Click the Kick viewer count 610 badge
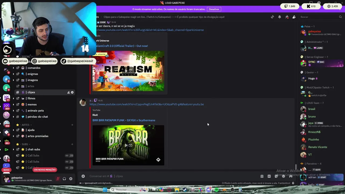345x194 pixels. click(311, 6)
